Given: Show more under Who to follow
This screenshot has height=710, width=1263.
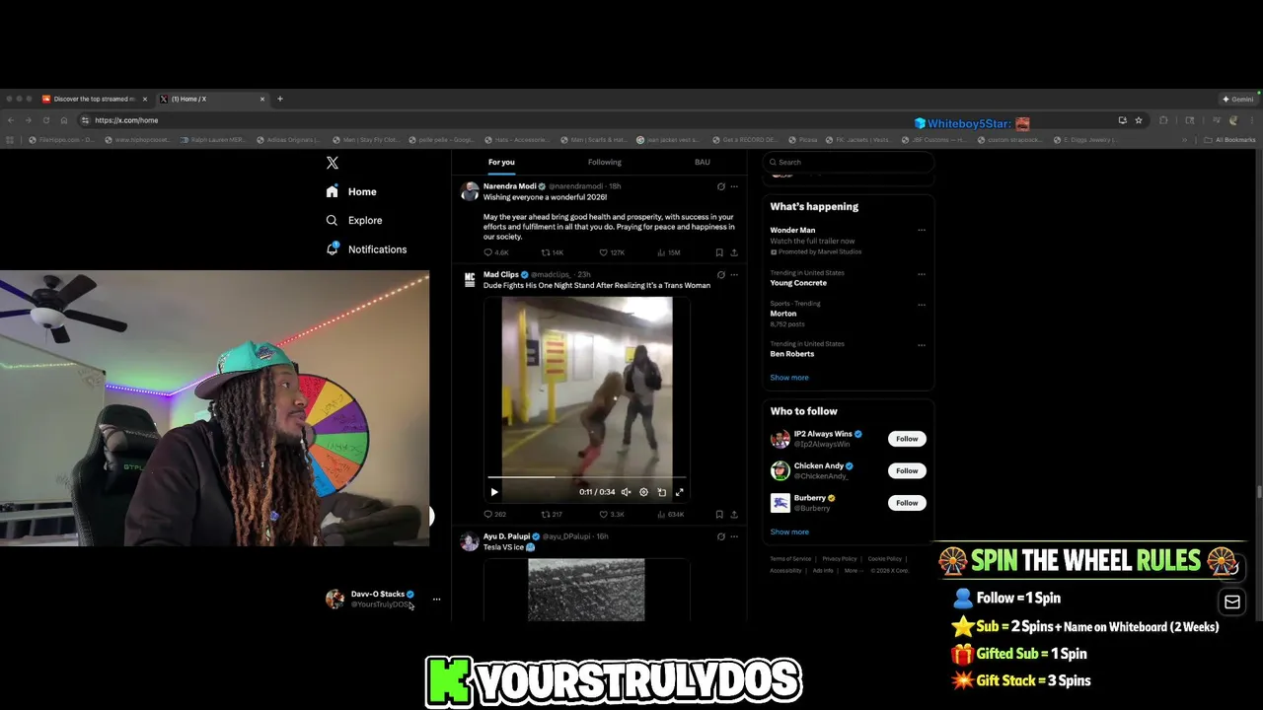Looking at the screenshot, I should pos(789,532).
